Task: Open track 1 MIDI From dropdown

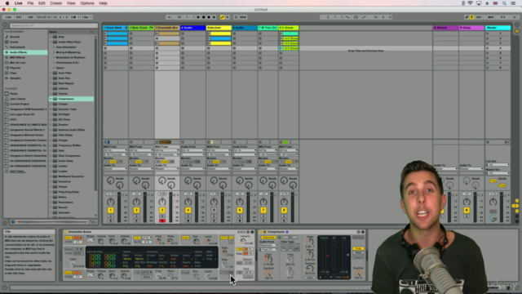Action: pos(115,150)
